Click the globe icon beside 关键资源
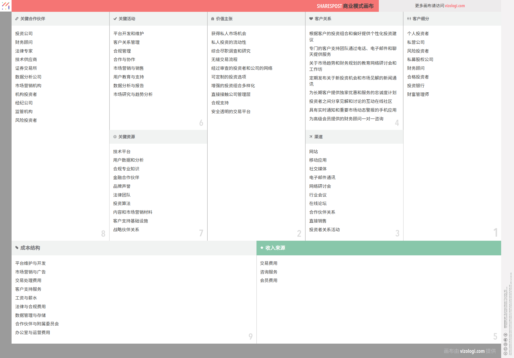Image resolution: width=514 pixels, height=358 pixels. pos(115,137)
